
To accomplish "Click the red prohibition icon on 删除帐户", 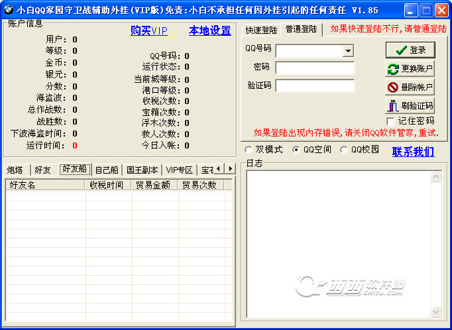I will pos(392,87).
